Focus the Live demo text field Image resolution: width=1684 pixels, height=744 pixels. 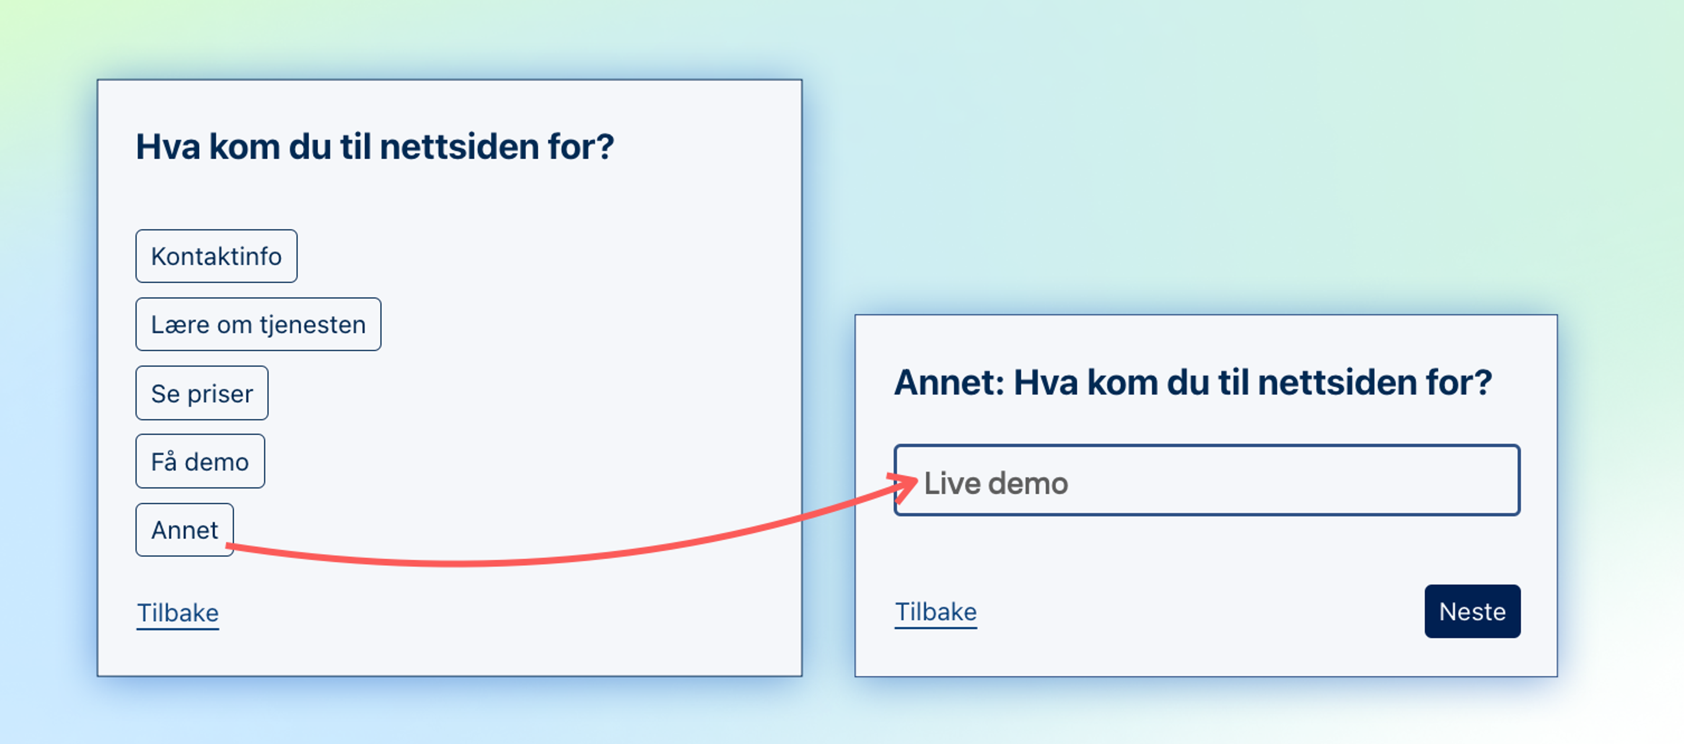(1207, 481)
